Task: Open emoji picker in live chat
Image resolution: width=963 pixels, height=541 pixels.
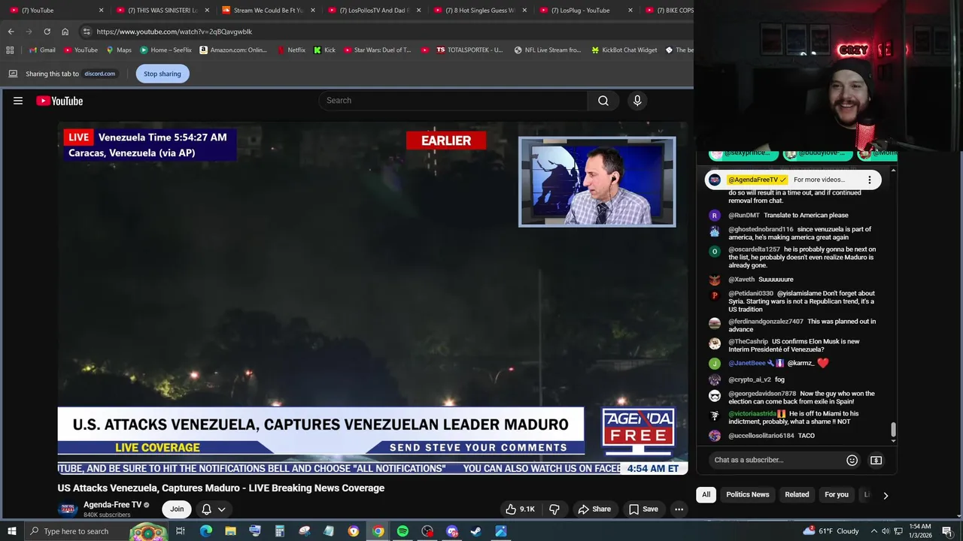Action: point(852,460)
